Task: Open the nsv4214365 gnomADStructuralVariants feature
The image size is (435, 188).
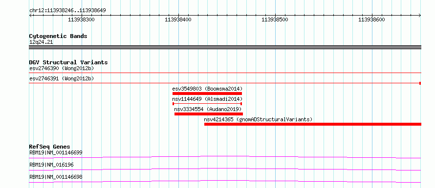Action: (313, 124)
